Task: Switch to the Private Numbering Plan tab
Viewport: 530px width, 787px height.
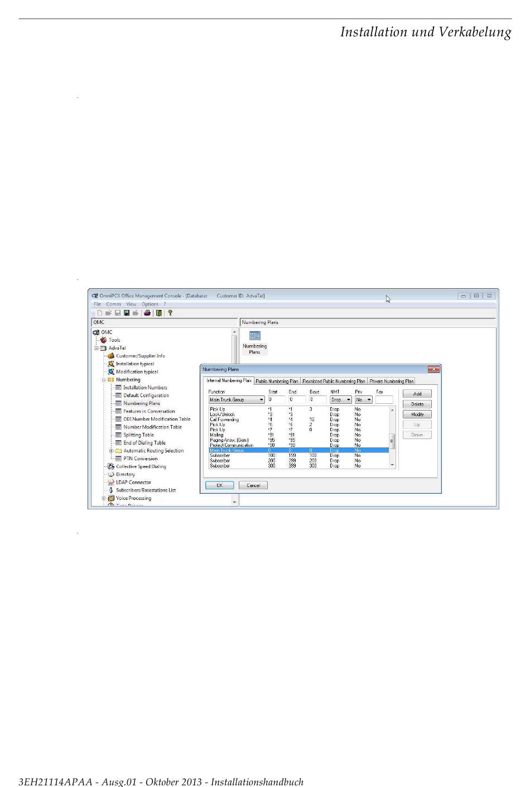Action: pos(392,381)
